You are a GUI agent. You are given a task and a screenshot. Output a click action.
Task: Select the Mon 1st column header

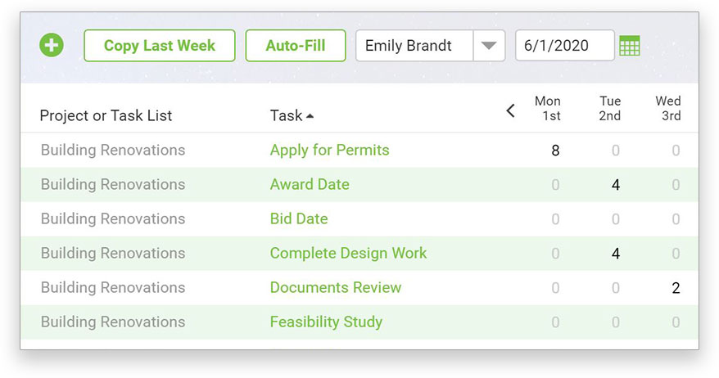point(548,108)
